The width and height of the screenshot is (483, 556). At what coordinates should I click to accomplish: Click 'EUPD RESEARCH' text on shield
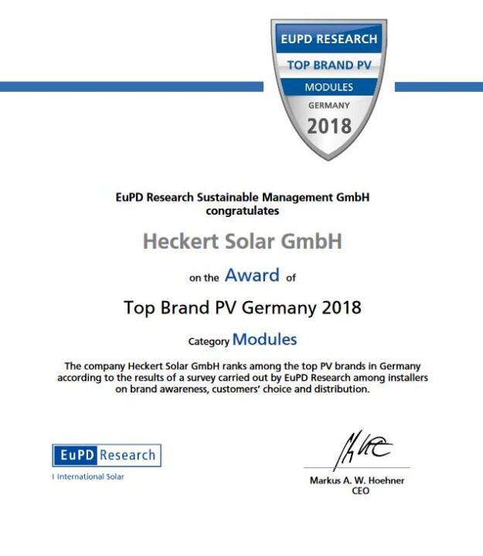[329, 39]
